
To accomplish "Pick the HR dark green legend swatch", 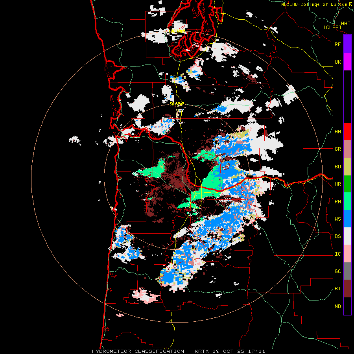I will [347, 184].
